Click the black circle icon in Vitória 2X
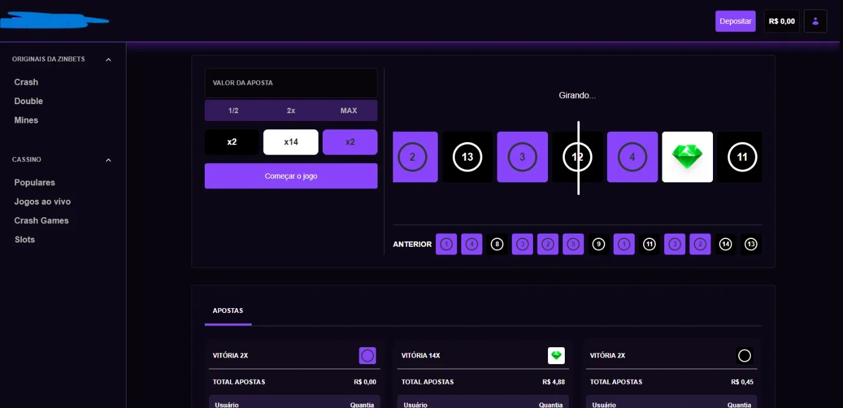The height and width of the screenshot is (408, 843). click(x=745, y=356)
